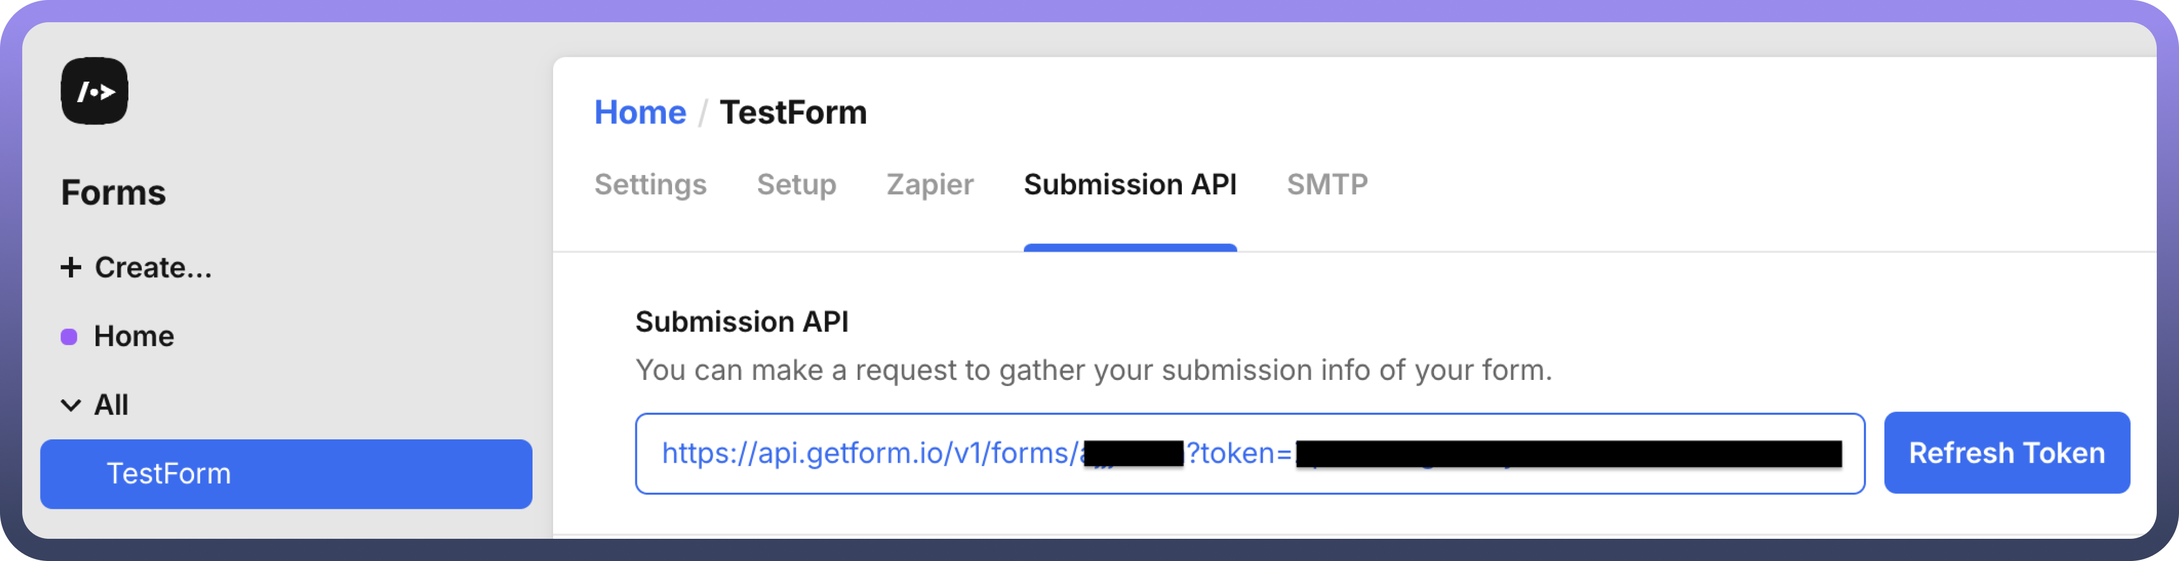2179x561 pixels.
Task: Click the Getform logo icon
Action: (x=94, y=91)
